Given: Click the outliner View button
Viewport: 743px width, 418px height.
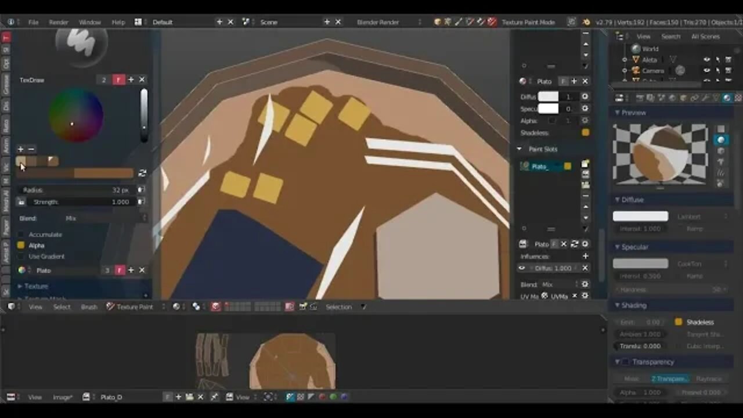Looking at the screenshot, I should (x=643, y=37).
